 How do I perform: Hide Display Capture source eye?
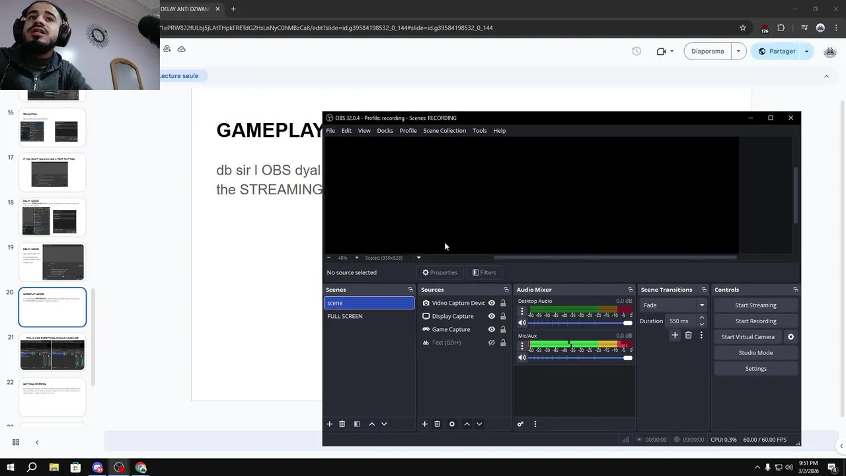point(492,316)
